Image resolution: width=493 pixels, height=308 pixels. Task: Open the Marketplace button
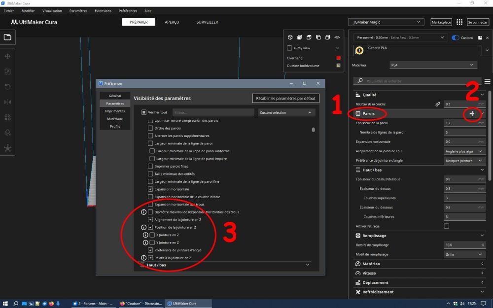[441, 22]
